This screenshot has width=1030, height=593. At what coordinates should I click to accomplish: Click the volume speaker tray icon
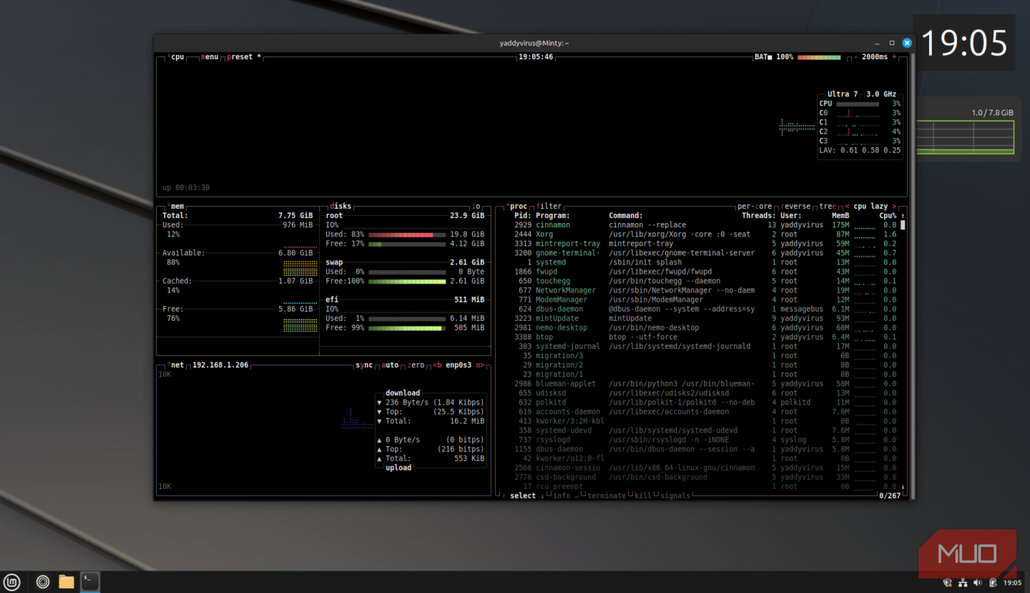(x=977, y=583)
